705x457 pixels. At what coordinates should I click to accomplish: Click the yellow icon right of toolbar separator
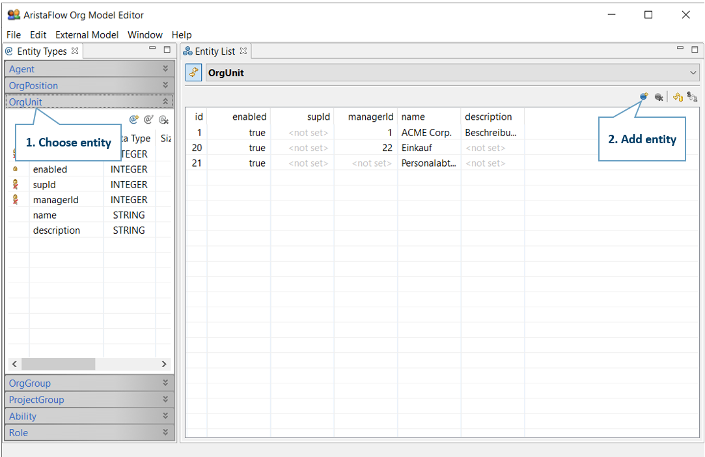(678, 97)
